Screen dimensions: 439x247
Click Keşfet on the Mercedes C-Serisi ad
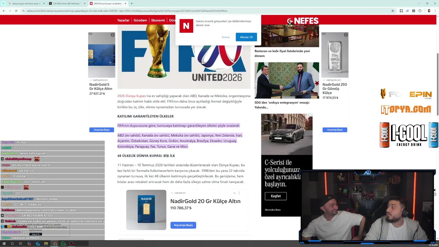point(276,196)
